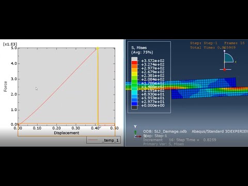The height and width of the screenshot is (186, 248).
Task: Click the ODB: SLJ_Damage.odb title text
Action: point(165,131)
